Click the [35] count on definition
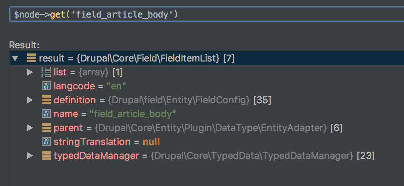This screenshot has width=404, height=186. pos(262,100)
